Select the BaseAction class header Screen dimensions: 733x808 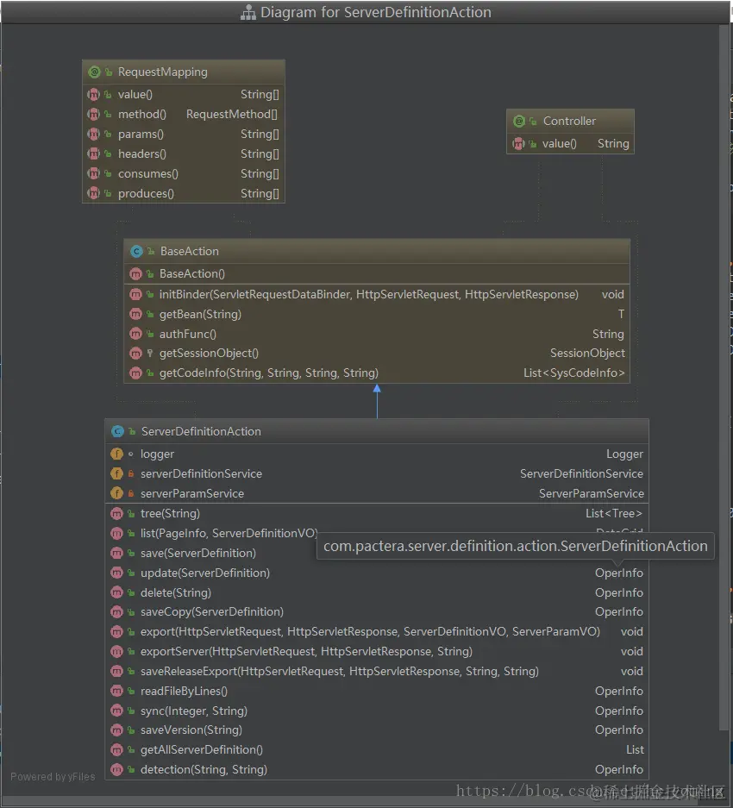[x=377, y=252]
